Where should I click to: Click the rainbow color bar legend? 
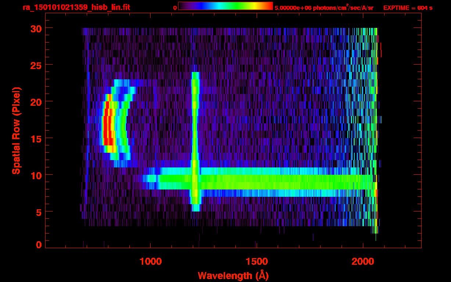[225, 6]
